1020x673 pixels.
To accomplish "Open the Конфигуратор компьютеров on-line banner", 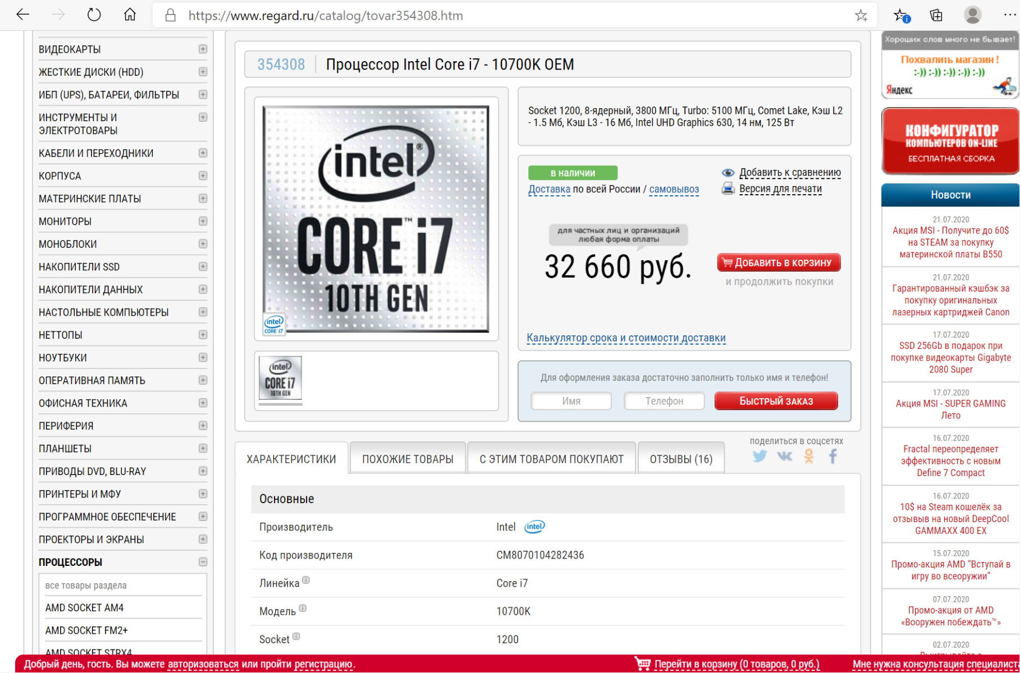I will (950, 141).
